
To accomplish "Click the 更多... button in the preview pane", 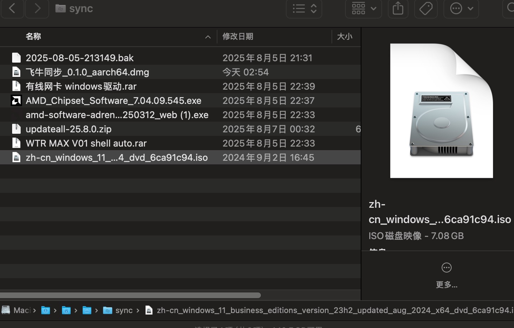I will 447,275.
